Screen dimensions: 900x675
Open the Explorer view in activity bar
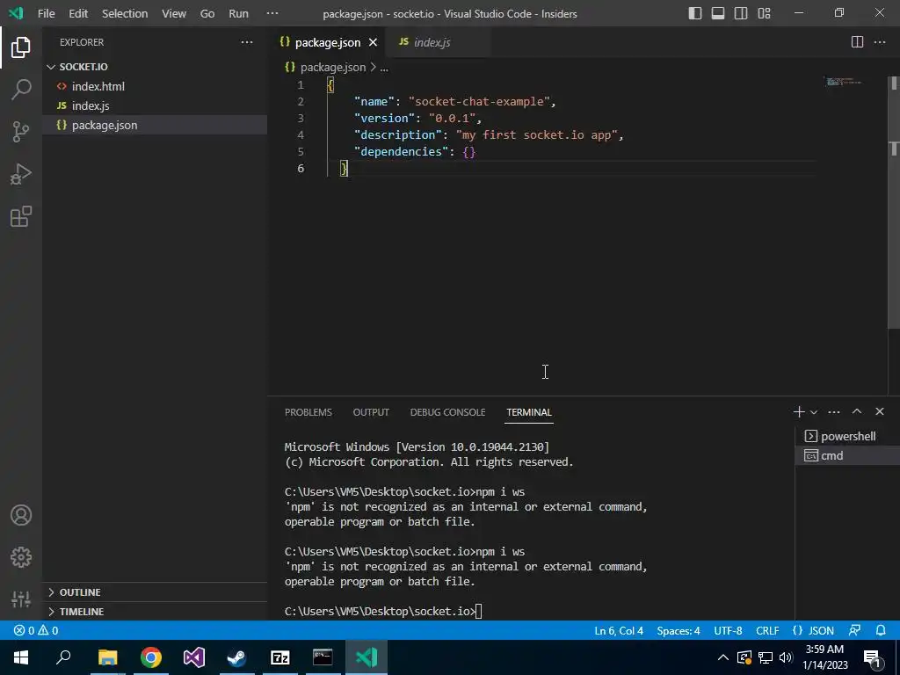(x=21, y=47)
